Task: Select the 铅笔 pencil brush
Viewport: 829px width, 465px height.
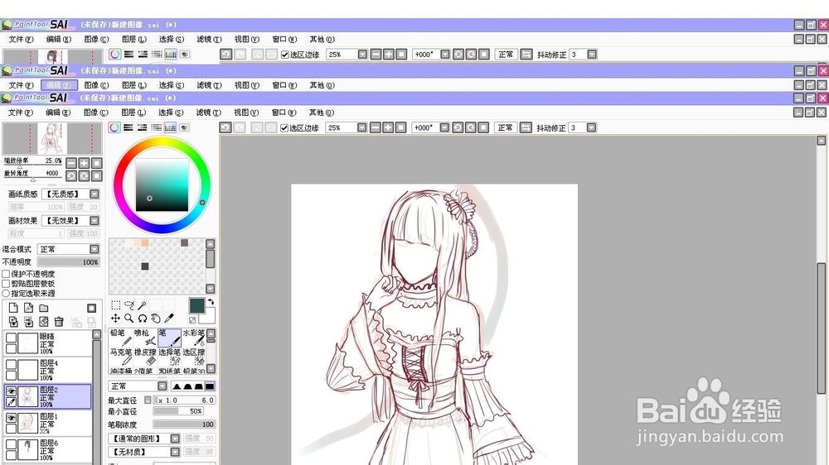Action: 121,338
